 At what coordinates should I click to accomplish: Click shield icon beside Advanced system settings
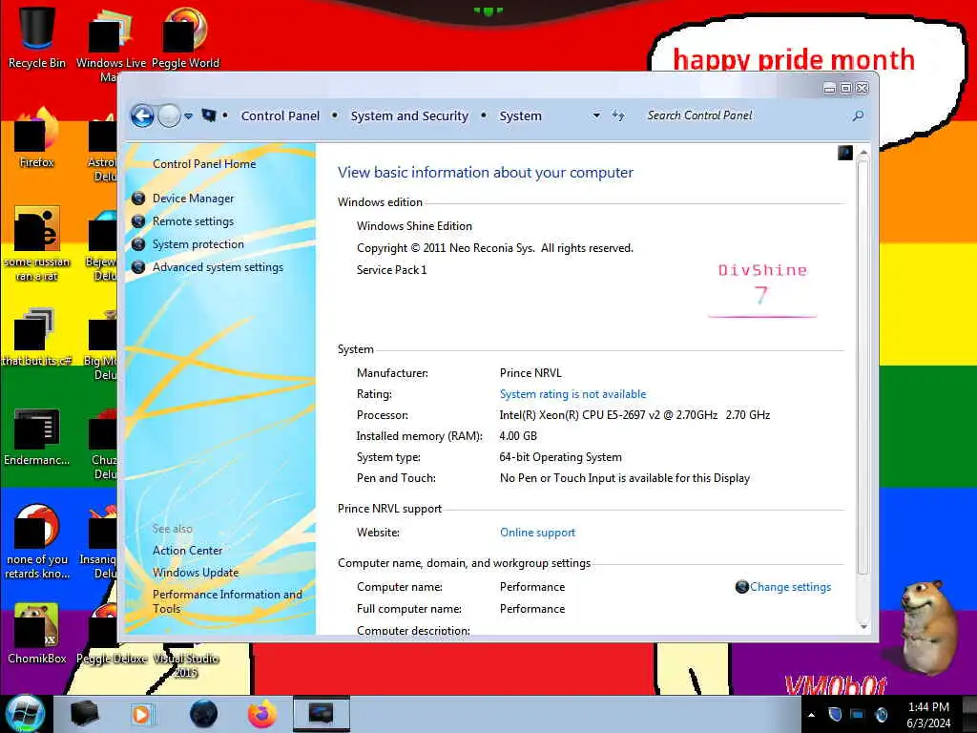pos(138,267)
